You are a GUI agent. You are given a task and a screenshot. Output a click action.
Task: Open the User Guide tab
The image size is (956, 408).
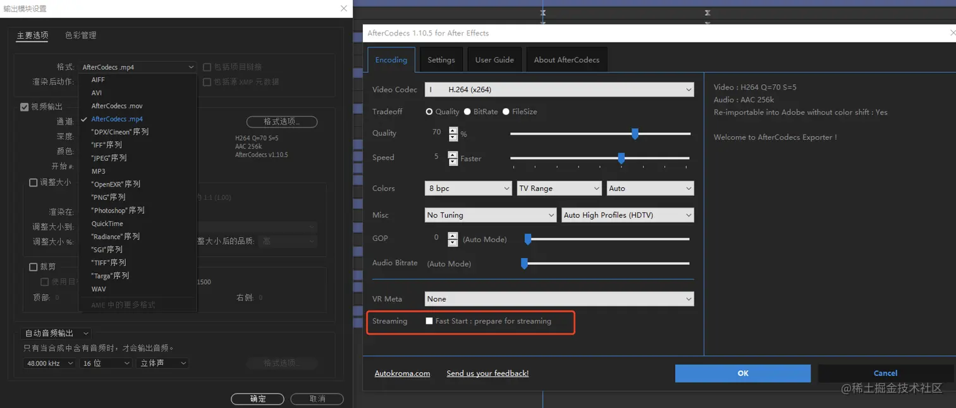[x=494, y=59]
